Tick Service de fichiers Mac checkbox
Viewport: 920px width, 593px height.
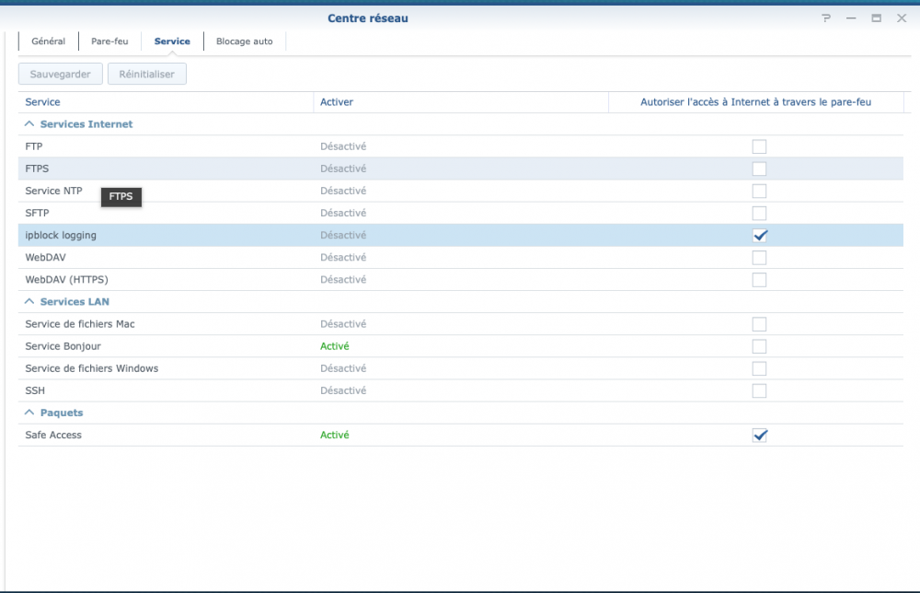click(x=759, y=324)
